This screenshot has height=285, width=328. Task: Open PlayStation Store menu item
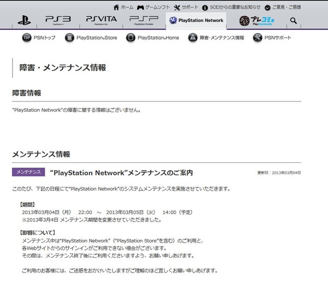click(97, 38)
